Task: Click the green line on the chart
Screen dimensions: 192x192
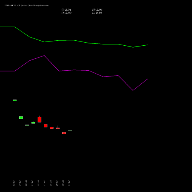Action: click(x=74, y=40)
